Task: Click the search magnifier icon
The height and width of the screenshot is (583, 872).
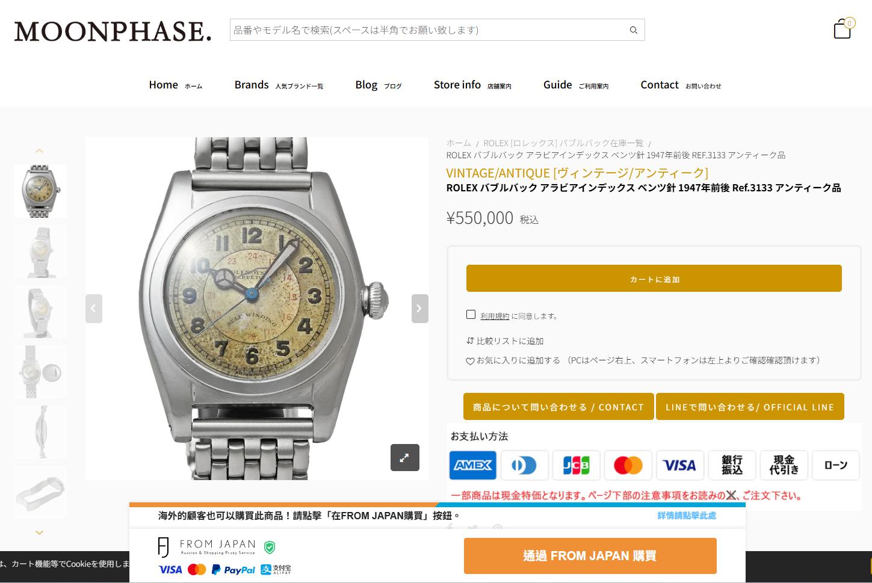Action: pyautogui.click(x=633, y=30)
